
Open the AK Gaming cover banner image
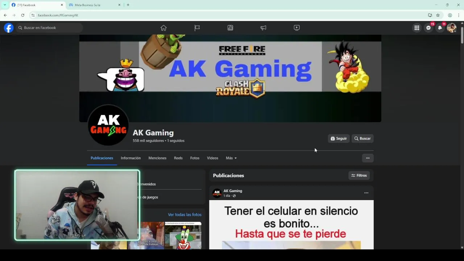tap(230, 78)
